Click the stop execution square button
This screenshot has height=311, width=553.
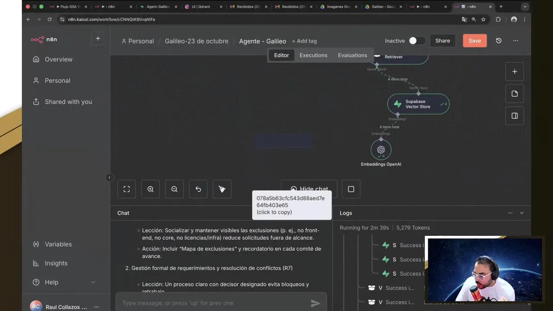tap(351, 189)
